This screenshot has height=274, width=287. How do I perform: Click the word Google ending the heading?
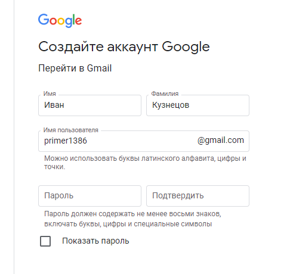click(186, 47)
